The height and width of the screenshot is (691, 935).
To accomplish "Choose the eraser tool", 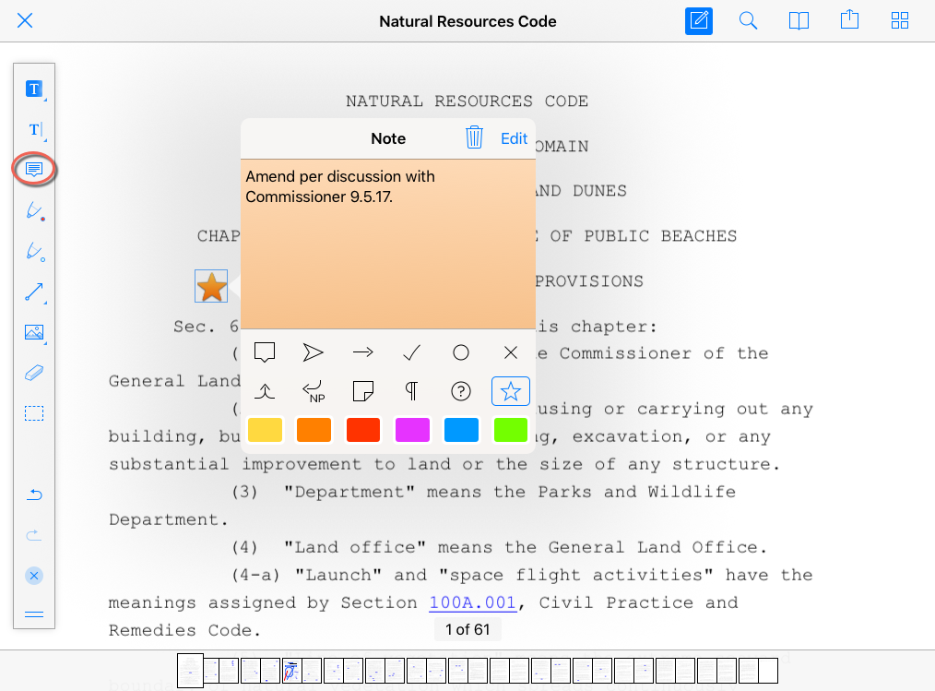I will [x=34, y=373].
